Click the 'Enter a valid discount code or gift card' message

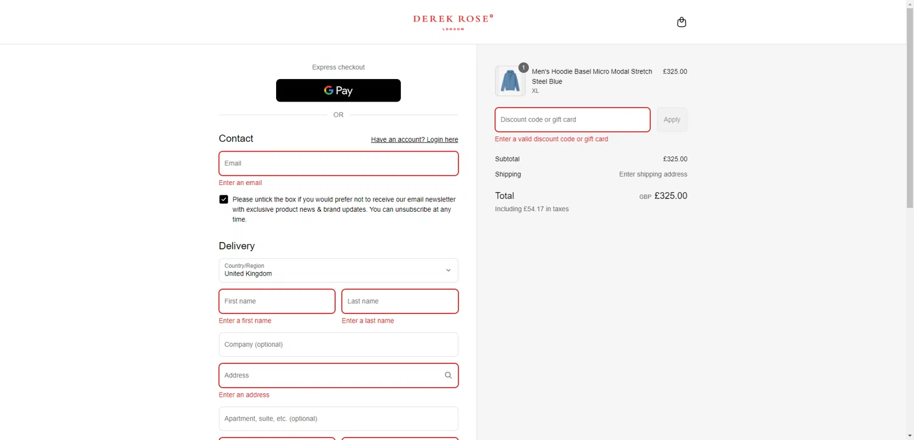551,139
